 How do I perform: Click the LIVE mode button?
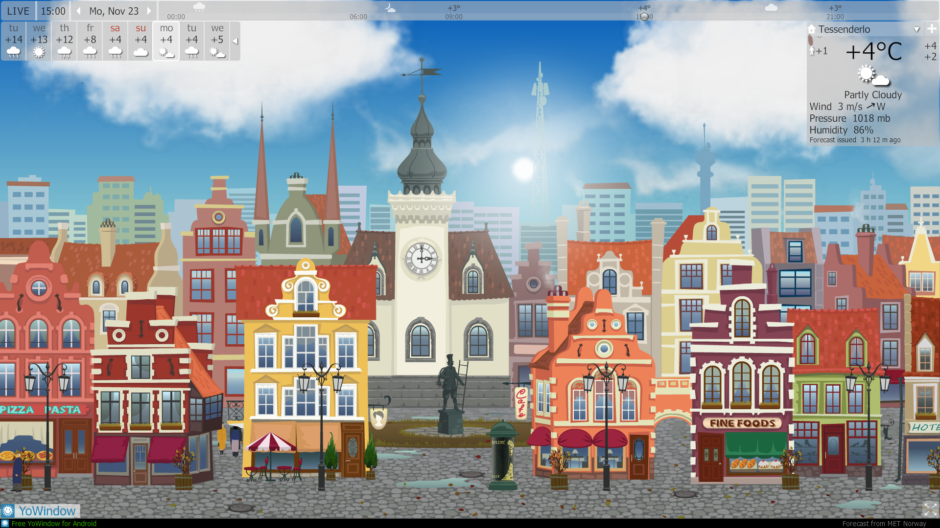[18, 11]
